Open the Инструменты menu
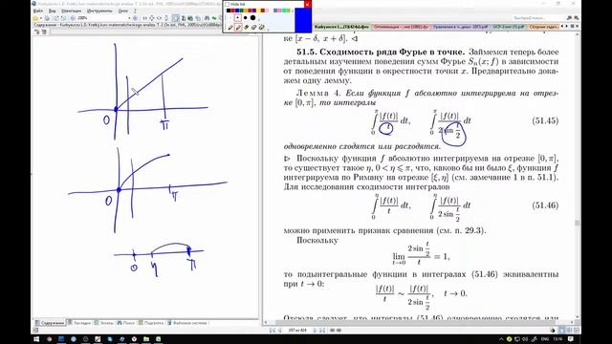This screenshot has height=344, width=612. pyautogui.click(x=99, y=11)
